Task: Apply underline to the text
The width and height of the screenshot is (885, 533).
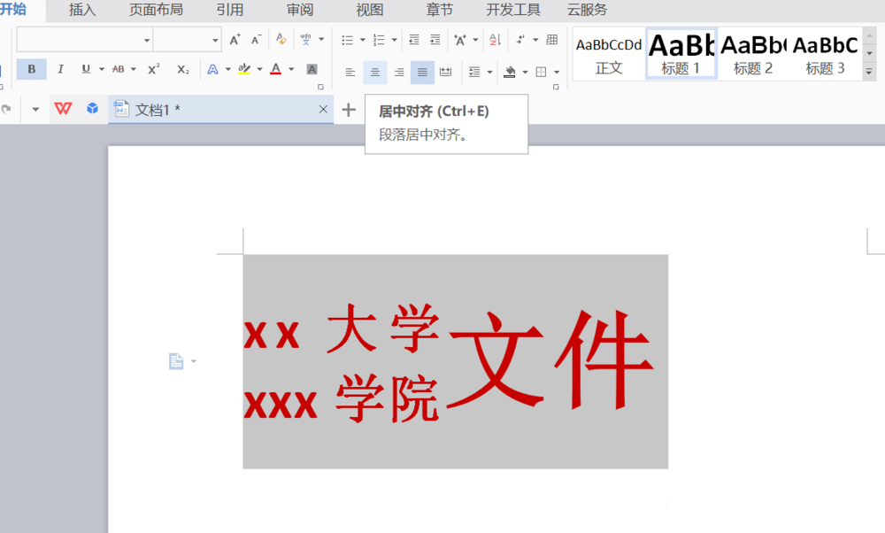Action: click(x=84, y=68)
